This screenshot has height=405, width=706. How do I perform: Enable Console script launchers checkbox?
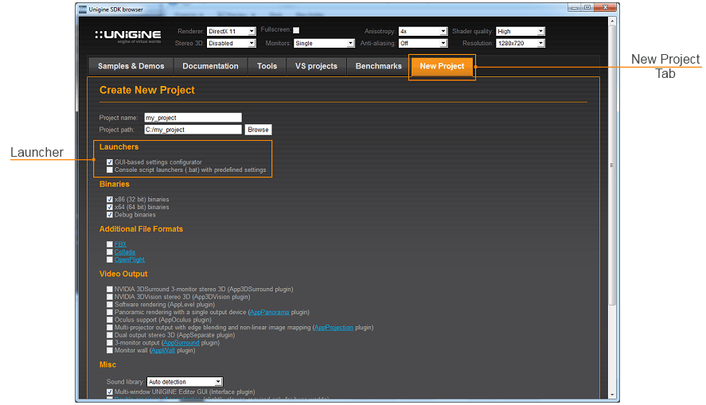[x=109, y=169]
